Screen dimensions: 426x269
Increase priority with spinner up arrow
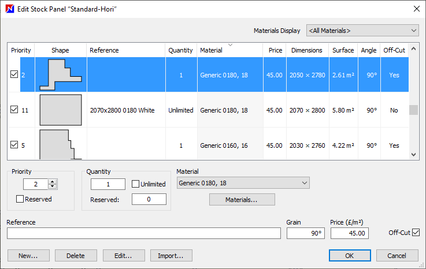pyautogui.click(x=52, y=182)
